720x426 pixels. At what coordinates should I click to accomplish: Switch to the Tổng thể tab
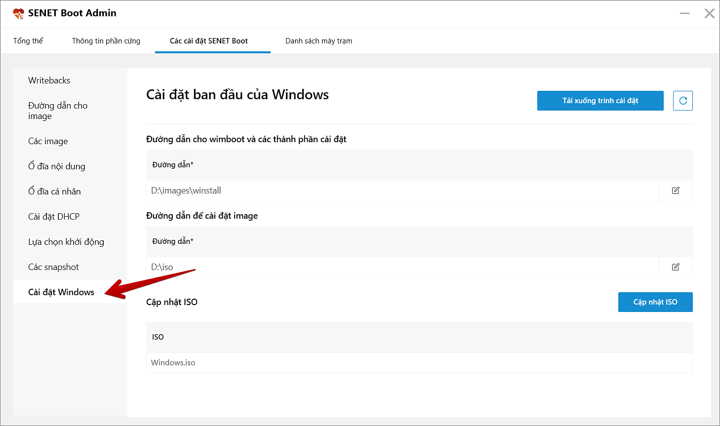pyautogui.click(x=28, y=41)
